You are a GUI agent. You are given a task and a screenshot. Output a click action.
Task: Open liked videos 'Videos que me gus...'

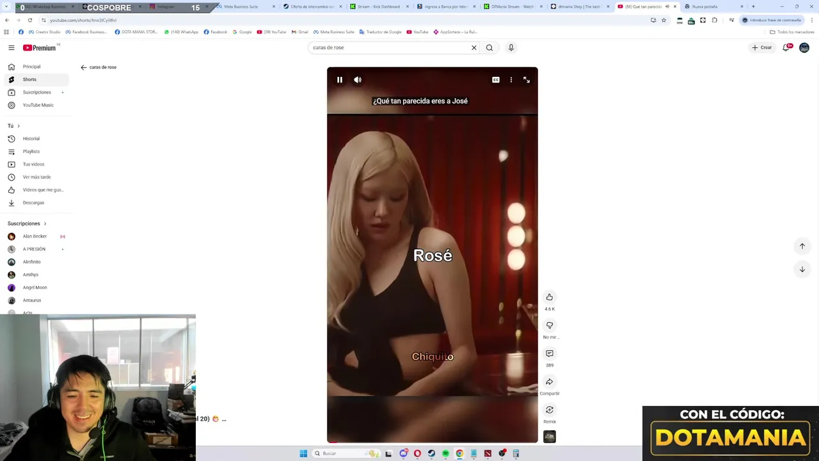pos(36,190)
